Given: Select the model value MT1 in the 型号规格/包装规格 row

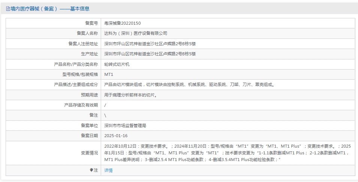Looking at the screenshot, I should coord(109,74).
